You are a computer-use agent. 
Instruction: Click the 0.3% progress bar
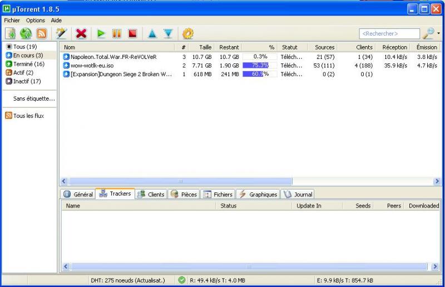click(259, 57)
